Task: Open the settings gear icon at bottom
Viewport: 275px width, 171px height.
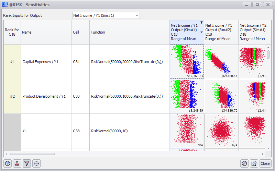Action: pos(36,163)
